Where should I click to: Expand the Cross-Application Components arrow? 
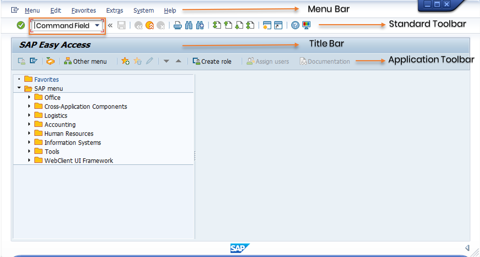[29, 106]
